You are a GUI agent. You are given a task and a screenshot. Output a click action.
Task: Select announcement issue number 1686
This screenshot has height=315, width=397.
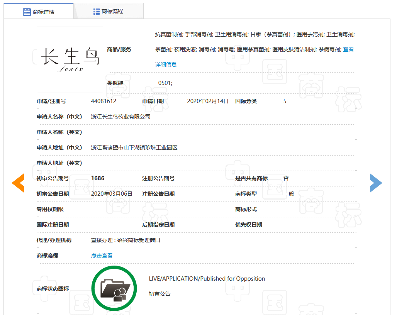98,178
